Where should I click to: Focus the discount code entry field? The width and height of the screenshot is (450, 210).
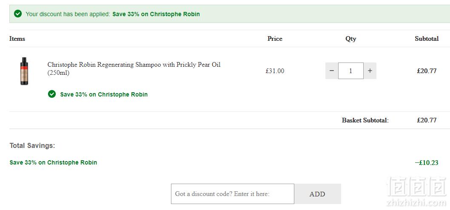pos(233,194)
